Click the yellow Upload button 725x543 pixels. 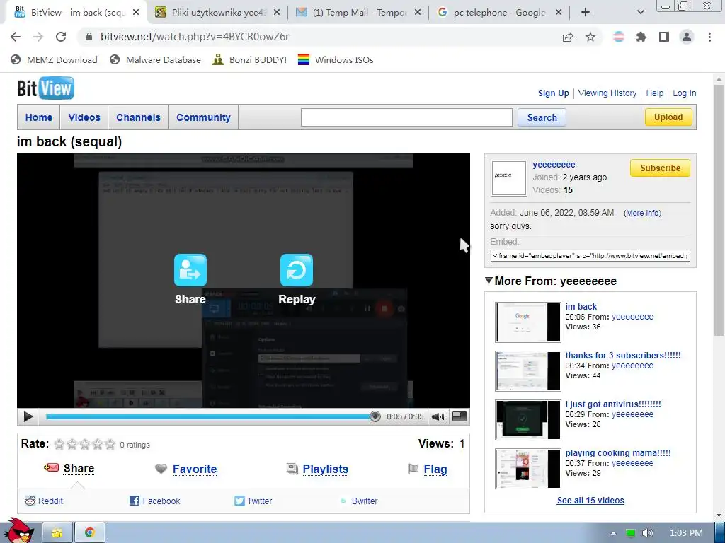pos(668,117)
